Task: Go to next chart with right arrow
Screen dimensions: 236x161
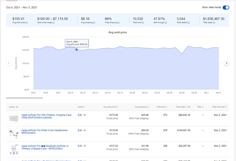Action: pyautogui.click(x=226, y=63)
